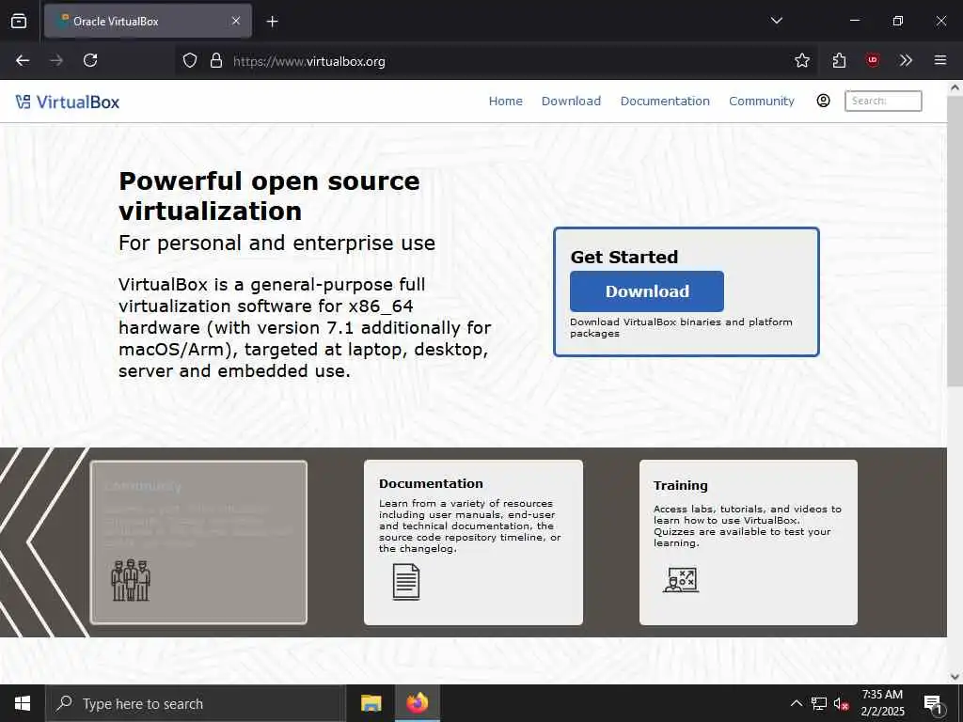This screenshot has height=722, width=963.
Task: Bookmark this page with star icon
Action: [x=801, y=60]
